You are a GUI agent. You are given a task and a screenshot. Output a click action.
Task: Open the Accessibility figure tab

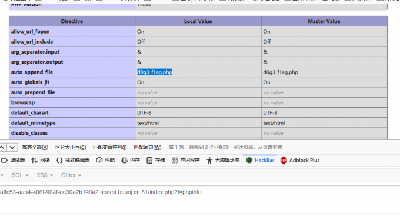(223, 160)
